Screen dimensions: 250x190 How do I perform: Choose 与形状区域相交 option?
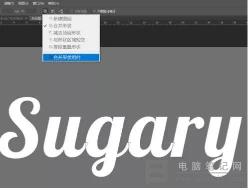[71, 40]
